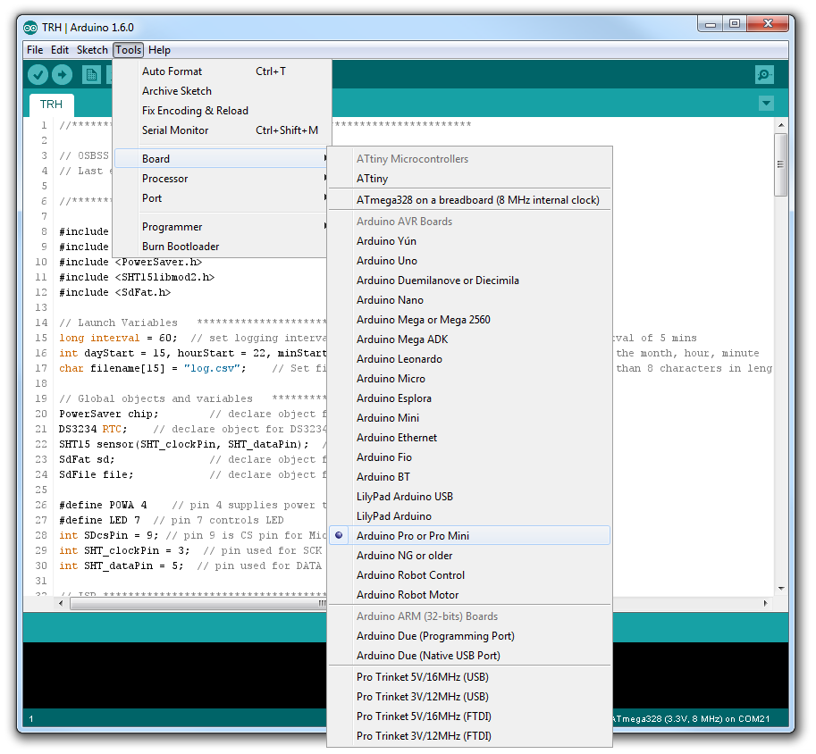Open Serial Monitor via magnifier icon
Screen dimensions: 816x754
click(x=764, y=75)
